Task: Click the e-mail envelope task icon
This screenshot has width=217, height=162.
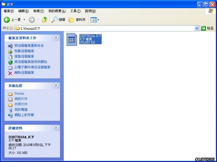Action: coord(10,68)
